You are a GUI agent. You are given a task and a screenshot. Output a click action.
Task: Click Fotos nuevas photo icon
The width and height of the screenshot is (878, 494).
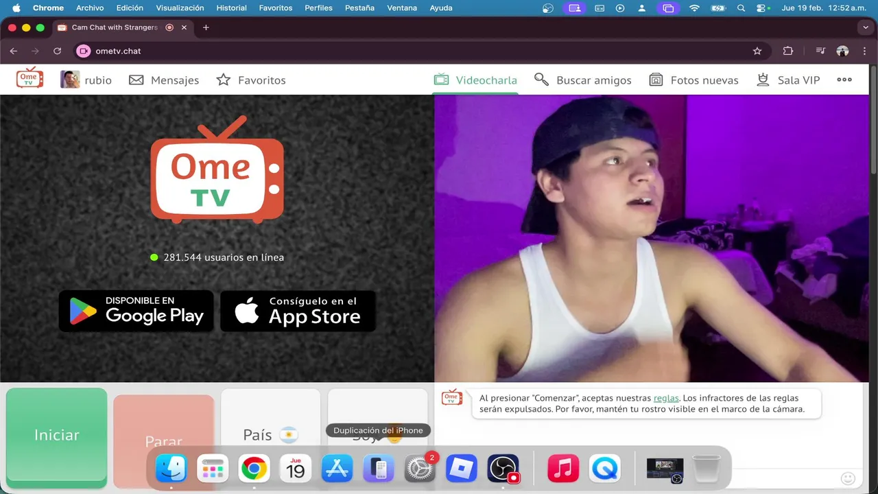tap(656, 80)
